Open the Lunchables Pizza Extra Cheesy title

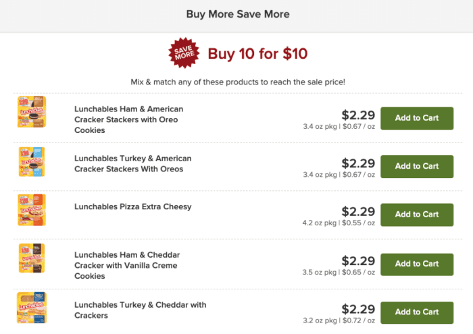click(132, 206)
